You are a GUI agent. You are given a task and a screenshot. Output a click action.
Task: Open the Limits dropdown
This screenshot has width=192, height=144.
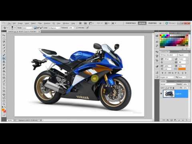[x=54, y=28]
